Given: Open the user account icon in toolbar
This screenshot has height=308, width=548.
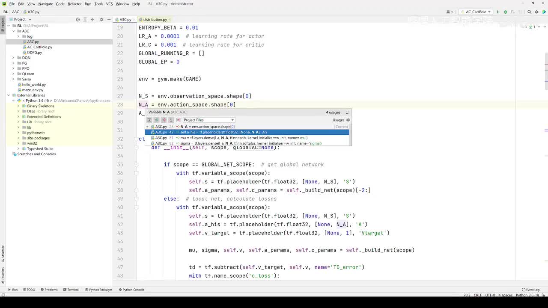Looking at the screenshot, I should point(450,12).
